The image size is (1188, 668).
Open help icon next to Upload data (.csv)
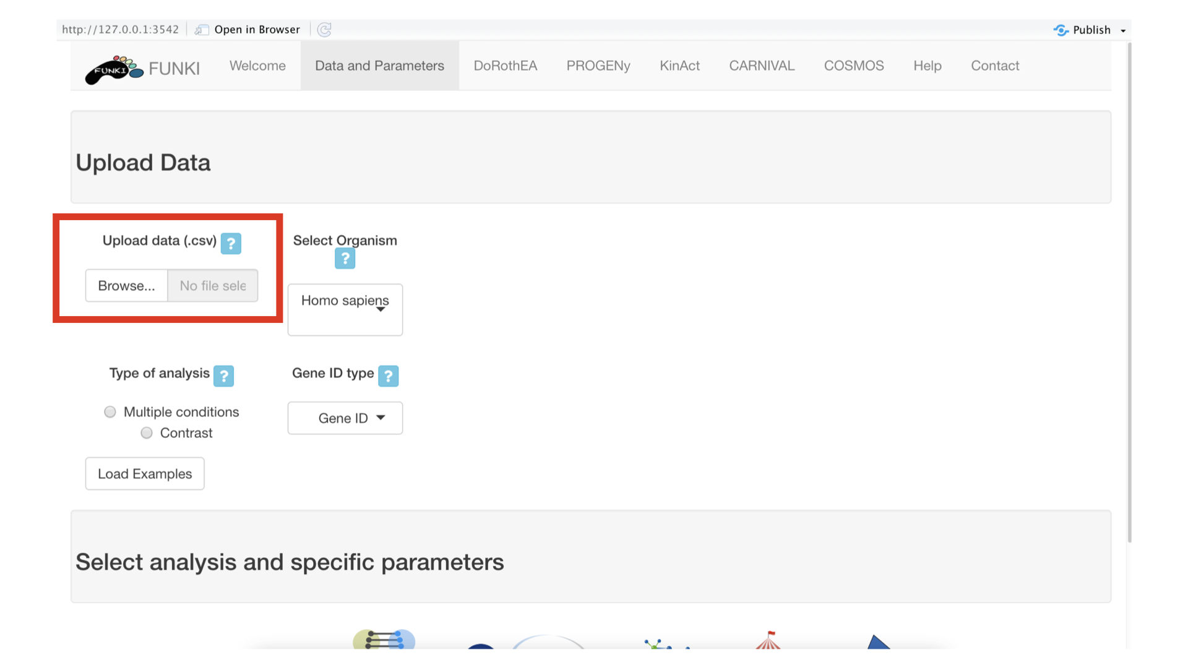pos(231,243)
